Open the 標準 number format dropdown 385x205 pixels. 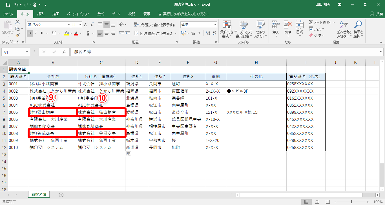[215, 25]
